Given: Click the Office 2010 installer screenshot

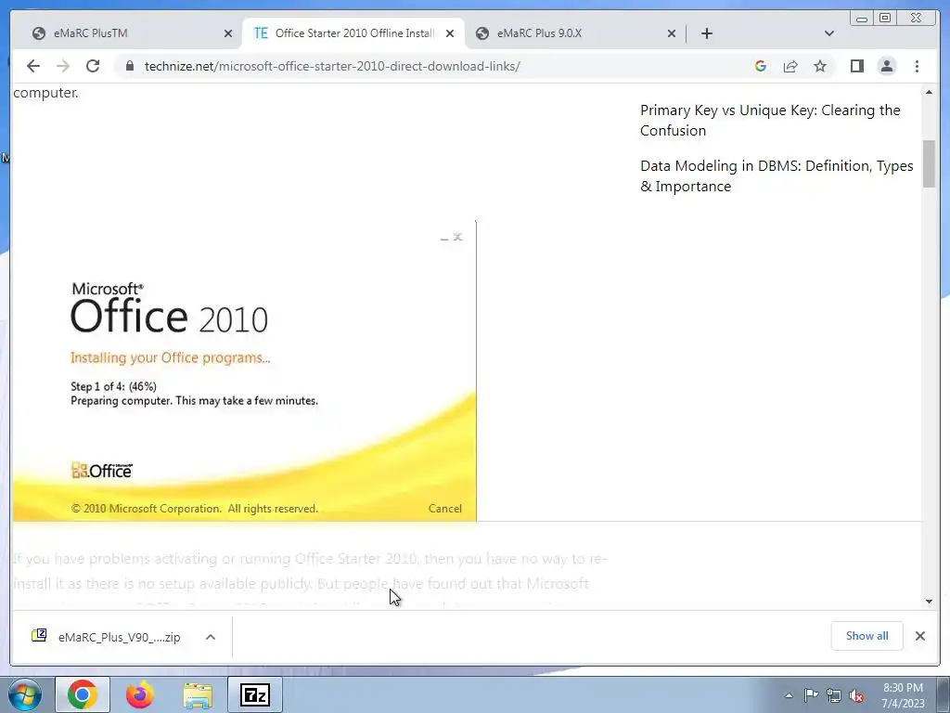Looking at the screenshot, I should (245, 370).
